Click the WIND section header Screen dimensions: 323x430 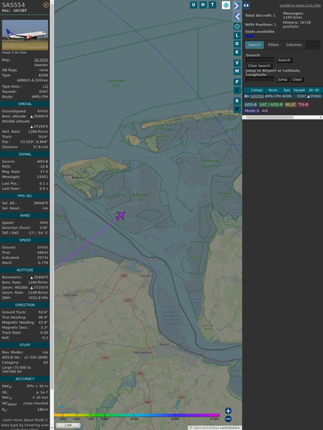coord(25,216)
